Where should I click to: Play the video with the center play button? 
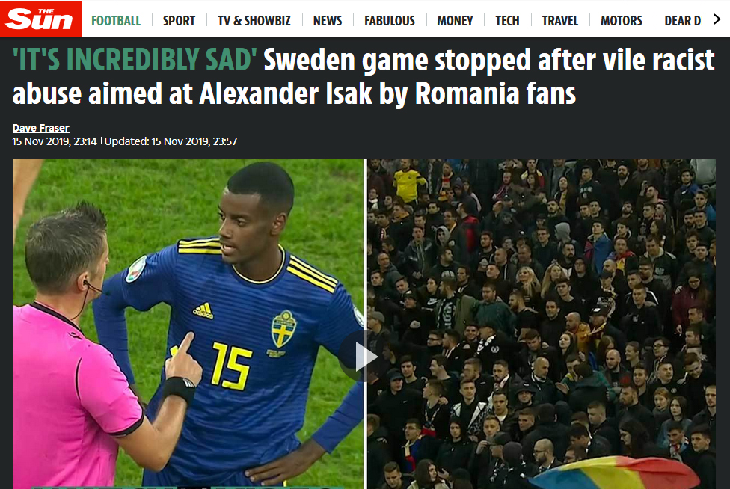coord(364,357)
